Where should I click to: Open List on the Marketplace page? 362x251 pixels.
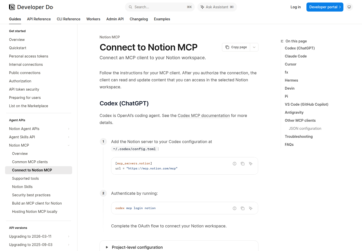[29, 106]
